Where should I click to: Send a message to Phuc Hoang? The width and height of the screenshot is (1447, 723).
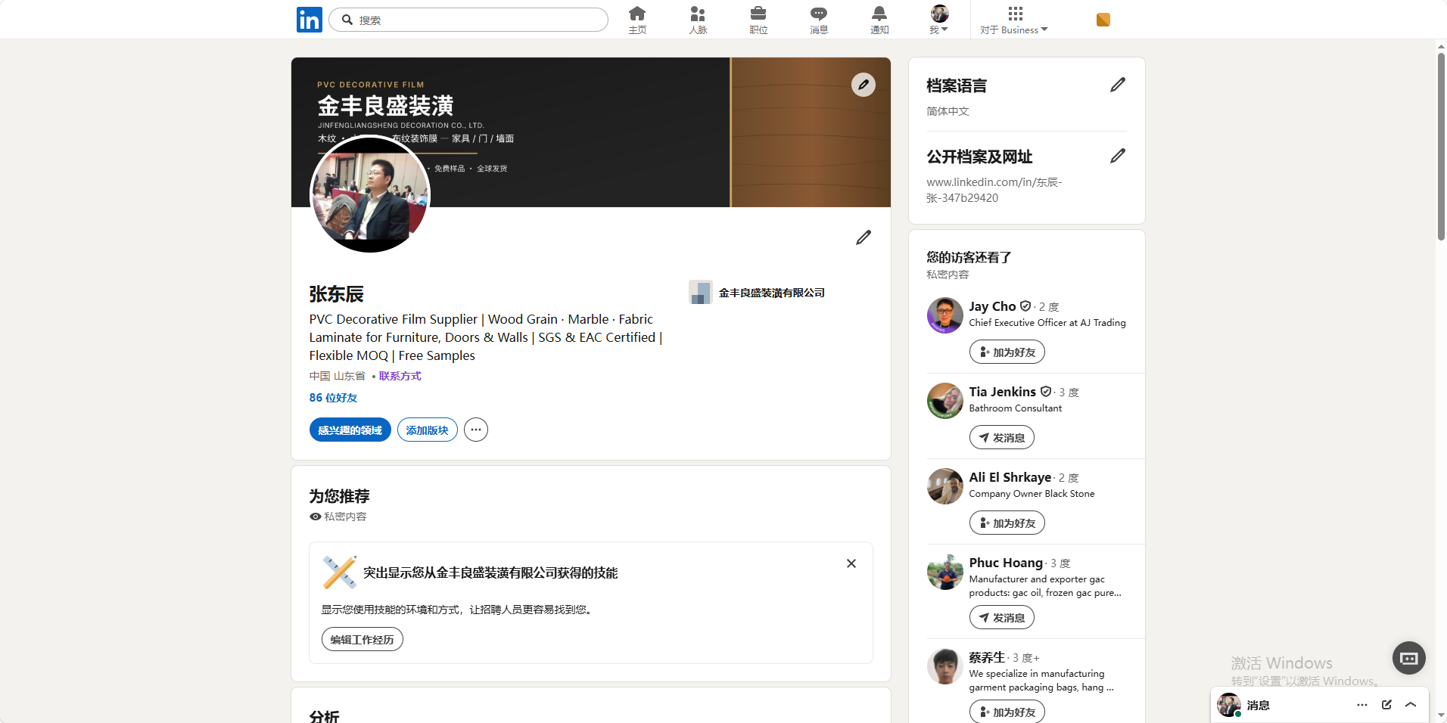(1002, 618)
